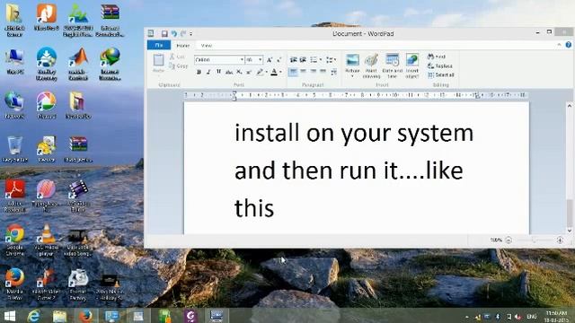Click the Windows Start button

(x=10, y=316)
